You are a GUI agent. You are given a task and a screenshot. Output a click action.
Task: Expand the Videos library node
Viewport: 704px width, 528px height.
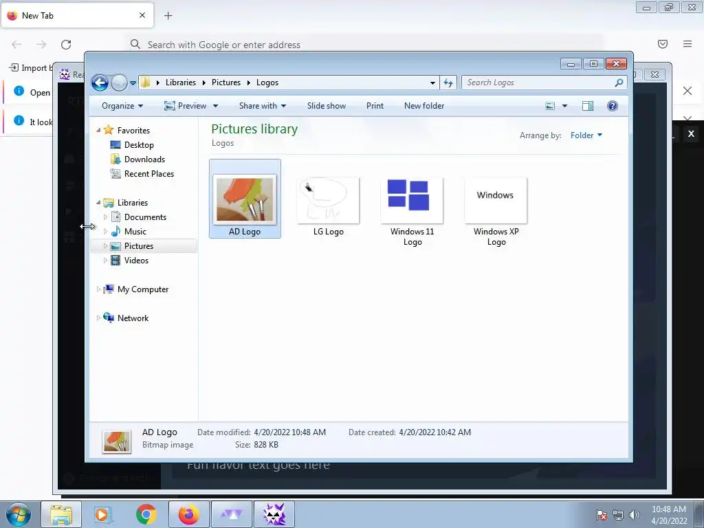click(x=105, y=261)
